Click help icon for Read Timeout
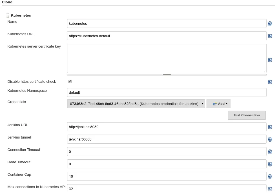The image size is (275, 194). 270,164
